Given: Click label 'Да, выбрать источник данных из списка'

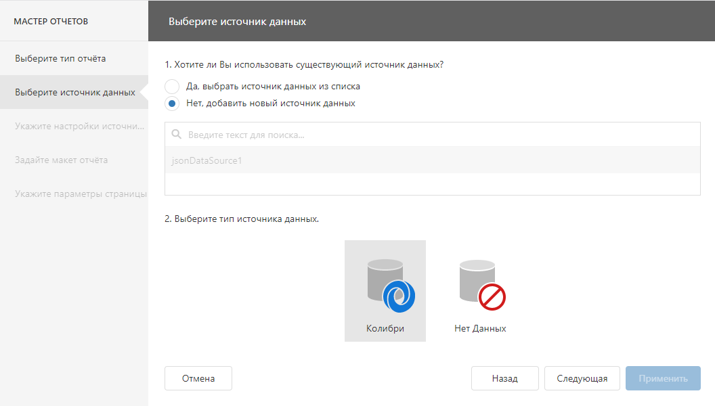Looking at the screenshot, I should (273, 87).
